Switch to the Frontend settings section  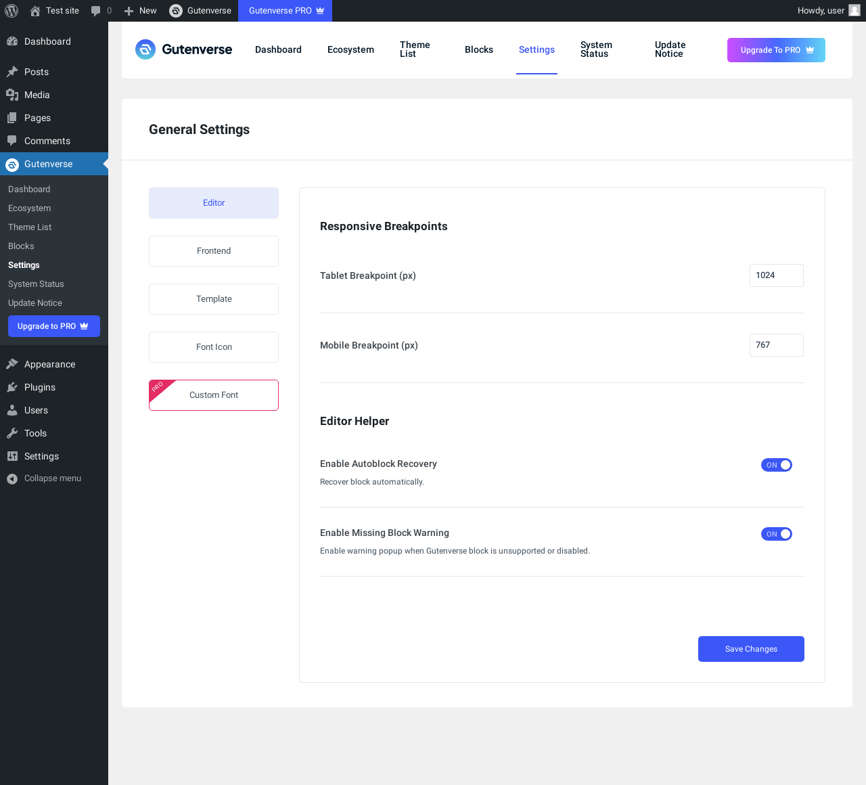214,251
